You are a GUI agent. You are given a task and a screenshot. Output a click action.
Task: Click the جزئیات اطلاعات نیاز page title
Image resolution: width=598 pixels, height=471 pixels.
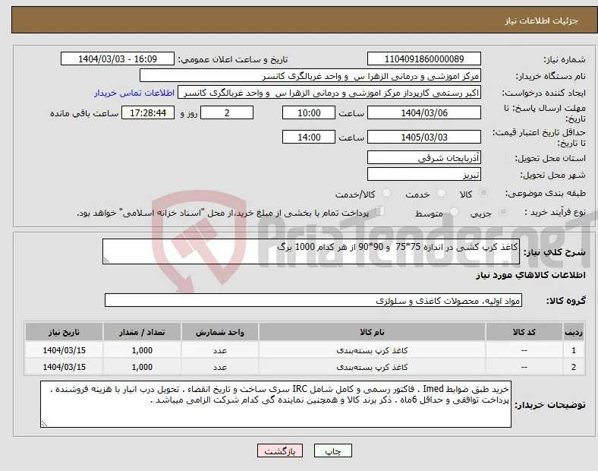[541, 21]
